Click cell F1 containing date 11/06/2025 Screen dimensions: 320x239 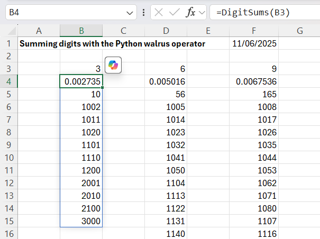coord(254,44)
